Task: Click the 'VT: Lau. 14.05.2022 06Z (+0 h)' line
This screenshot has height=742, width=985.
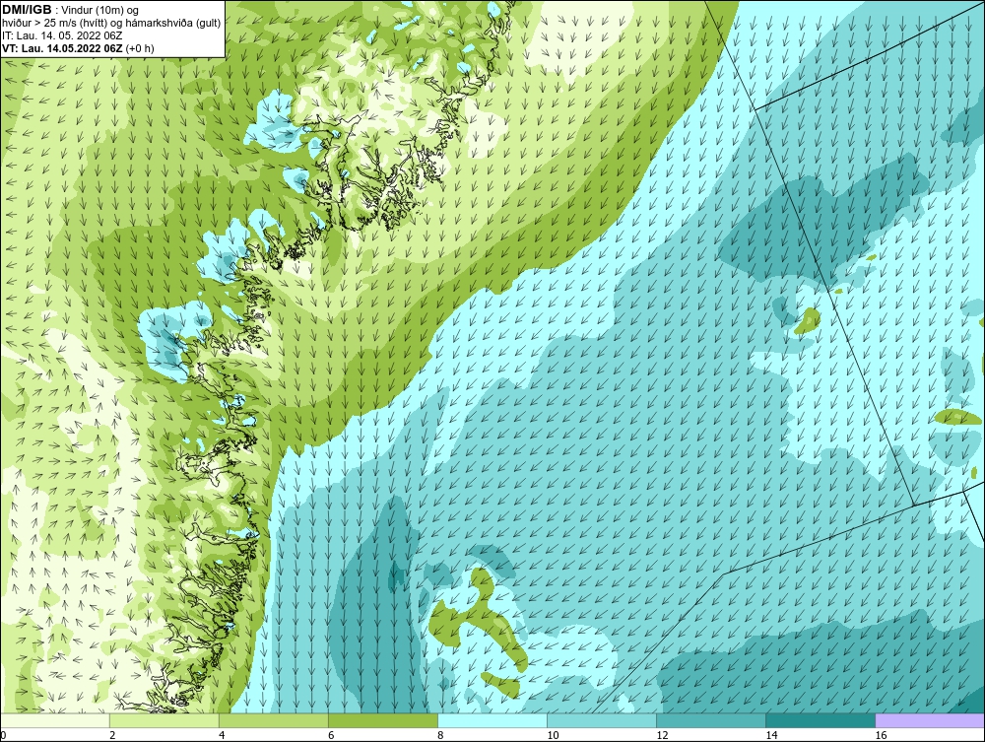Action: pyautogui.click(x=78, y=47)
